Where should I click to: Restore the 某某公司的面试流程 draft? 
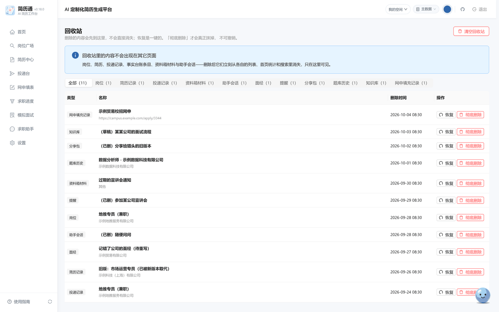click(x=446, y=132)
